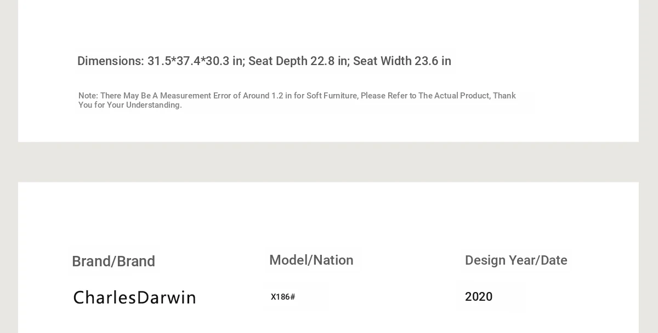Click the word "Thank" ending the note's first line
The width and height of the screenshot is (658, 333).
tap(504, 96)
